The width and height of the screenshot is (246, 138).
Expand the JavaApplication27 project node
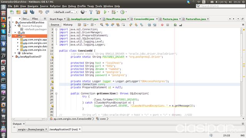click(13, 57)
